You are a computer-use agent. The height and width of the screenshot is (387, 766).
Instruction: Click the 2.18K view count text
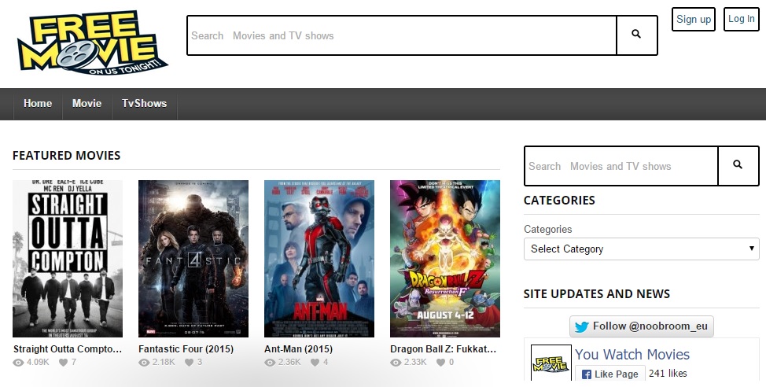coord(164,363)
